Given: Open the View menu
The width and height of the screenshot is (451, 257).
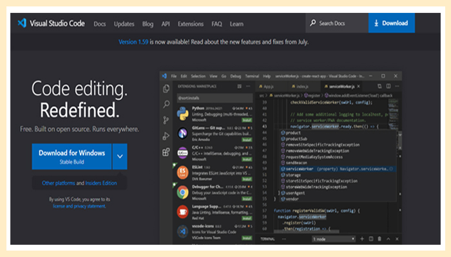Looking at the screenshot, I should click(x=213, y=76).
